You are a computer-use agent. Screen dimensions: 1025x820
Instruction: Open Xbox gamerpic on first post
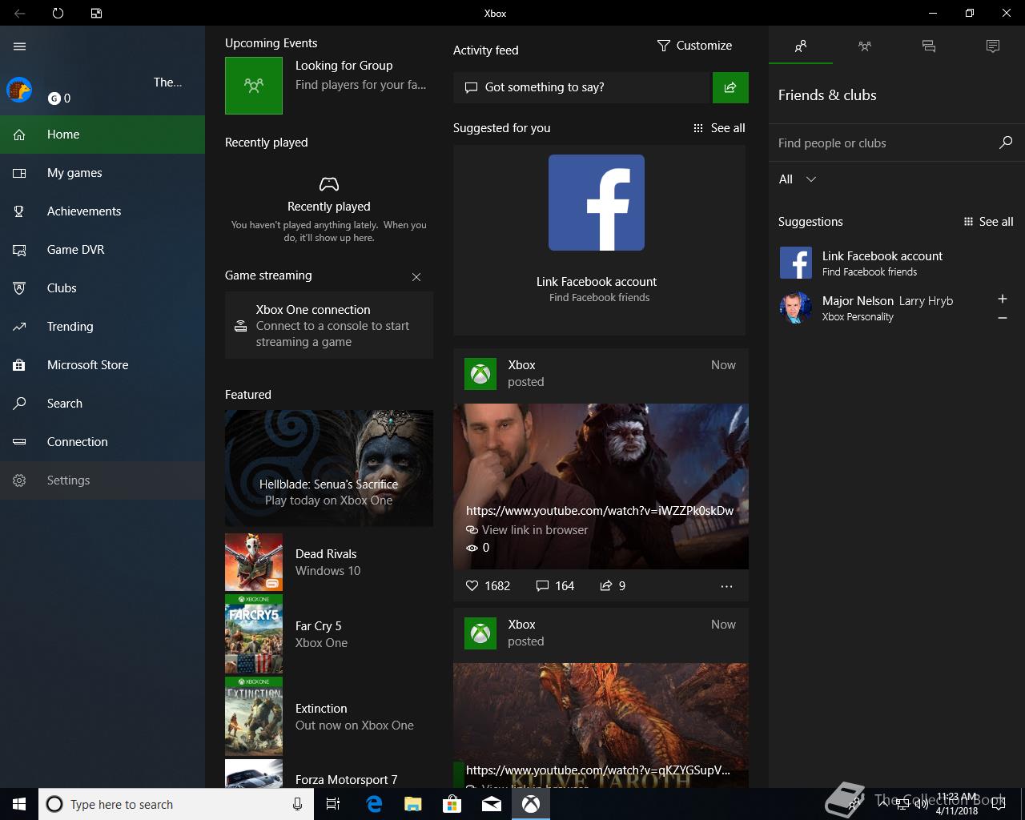[x=480, y=374]
